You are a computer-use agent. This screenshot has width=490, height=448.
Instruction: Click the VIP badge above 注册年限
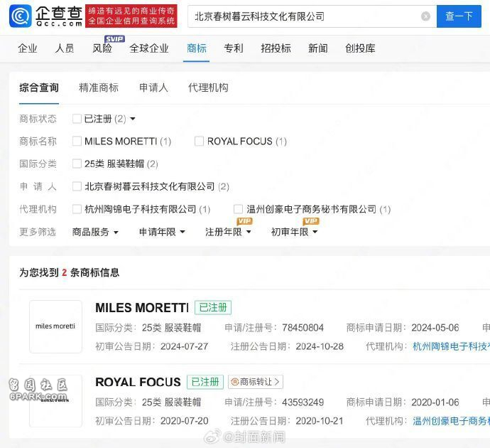[245, 221]
